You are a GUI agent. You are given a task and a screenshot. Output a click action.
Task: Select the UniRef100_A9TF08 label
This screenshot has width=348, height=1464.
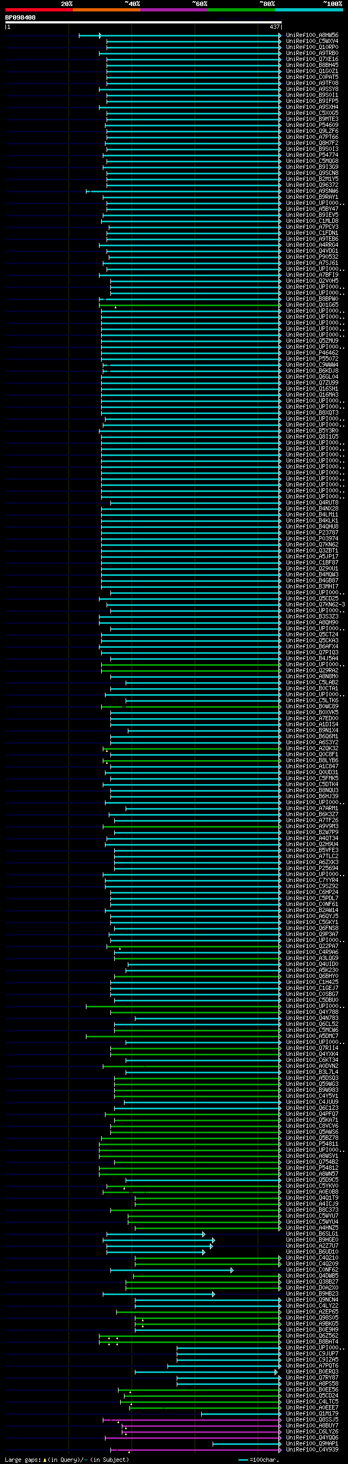[312, 83]
